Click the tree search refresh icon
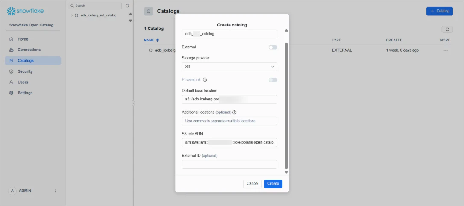The height and width of the screenshot is (206, 464). click(127, 6)
